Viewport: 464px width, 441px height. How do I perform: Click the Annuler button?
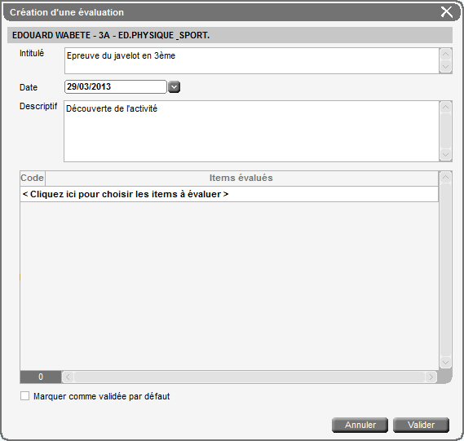tap(360, 425)
